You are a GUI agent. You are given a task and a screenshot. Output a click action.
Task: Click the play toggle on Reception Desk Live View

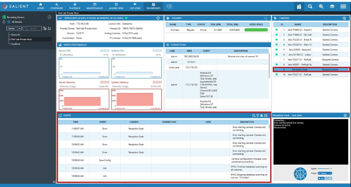click(x=345, y=115)
